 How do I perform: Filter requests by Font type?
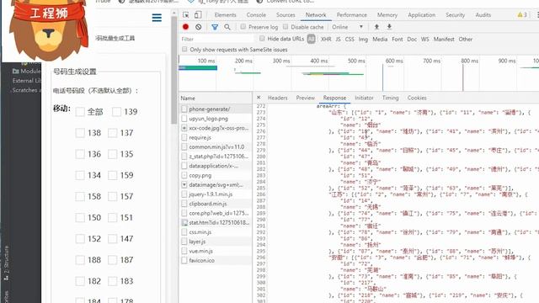tap(397, 40)
